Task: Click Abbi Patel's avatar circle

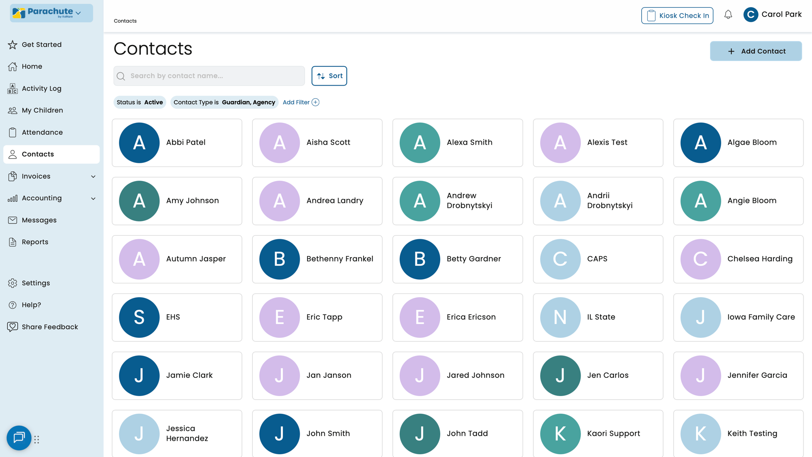Action: 139,143
